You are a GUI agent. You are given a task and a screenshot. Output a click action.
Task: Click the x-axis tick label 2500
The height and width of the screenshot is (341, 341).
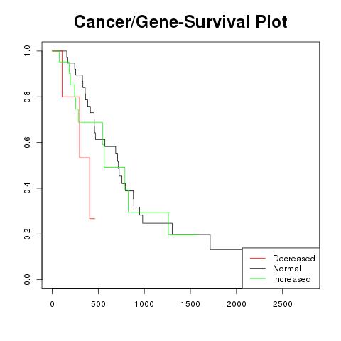[282, 304]
